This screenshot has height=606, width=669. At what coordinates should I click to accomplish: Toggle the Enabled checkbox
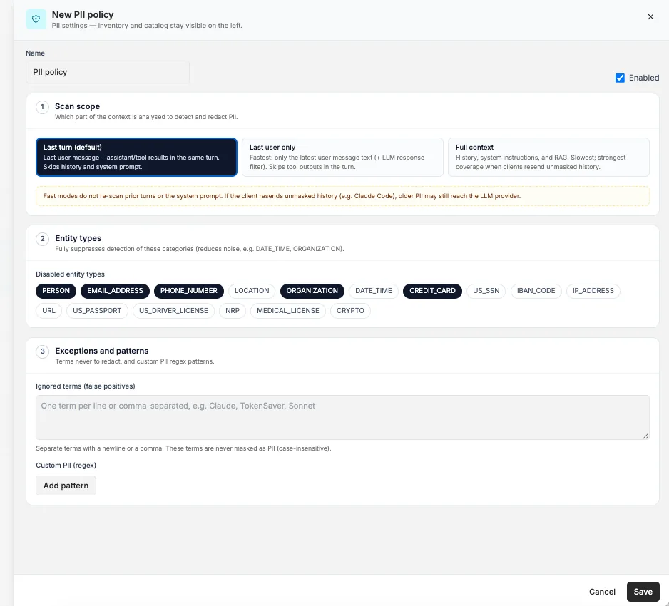620,78
